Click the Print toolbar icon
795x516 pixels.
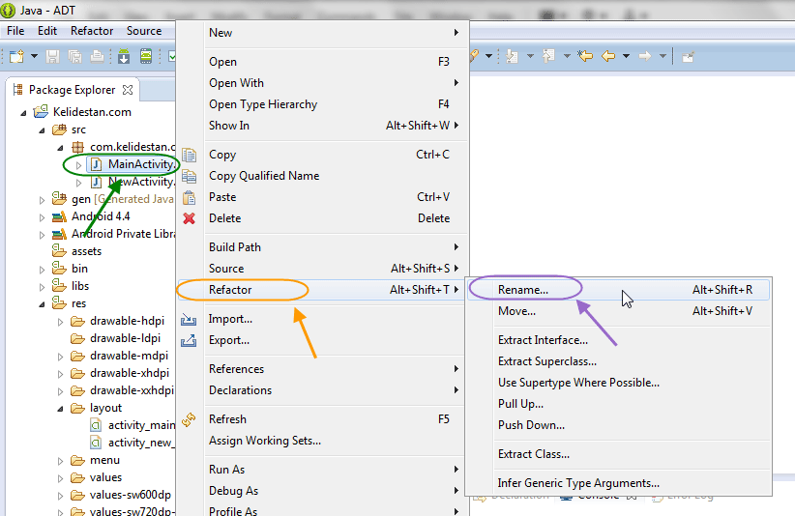pos(98,56)
